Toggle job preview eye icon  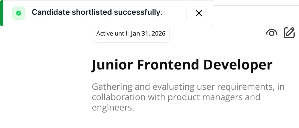pos(271,33)
